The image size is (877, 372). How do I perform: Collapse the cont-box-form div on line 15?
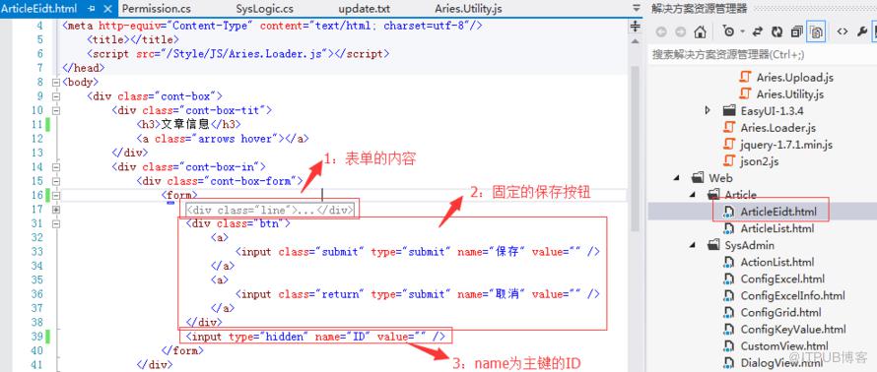click(55, 181)
